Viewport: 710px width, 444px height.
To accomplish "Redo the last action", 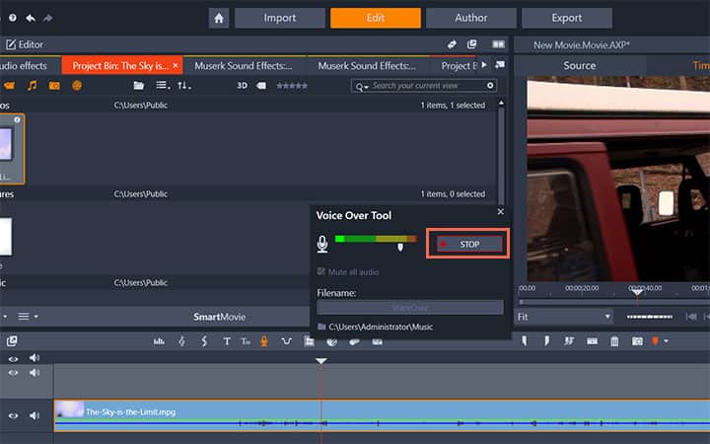I will [47, 18].
